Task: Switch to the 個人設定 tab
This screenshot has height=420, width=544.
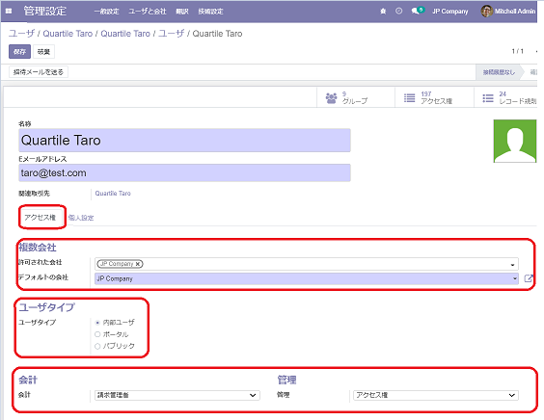Action: 81,218
